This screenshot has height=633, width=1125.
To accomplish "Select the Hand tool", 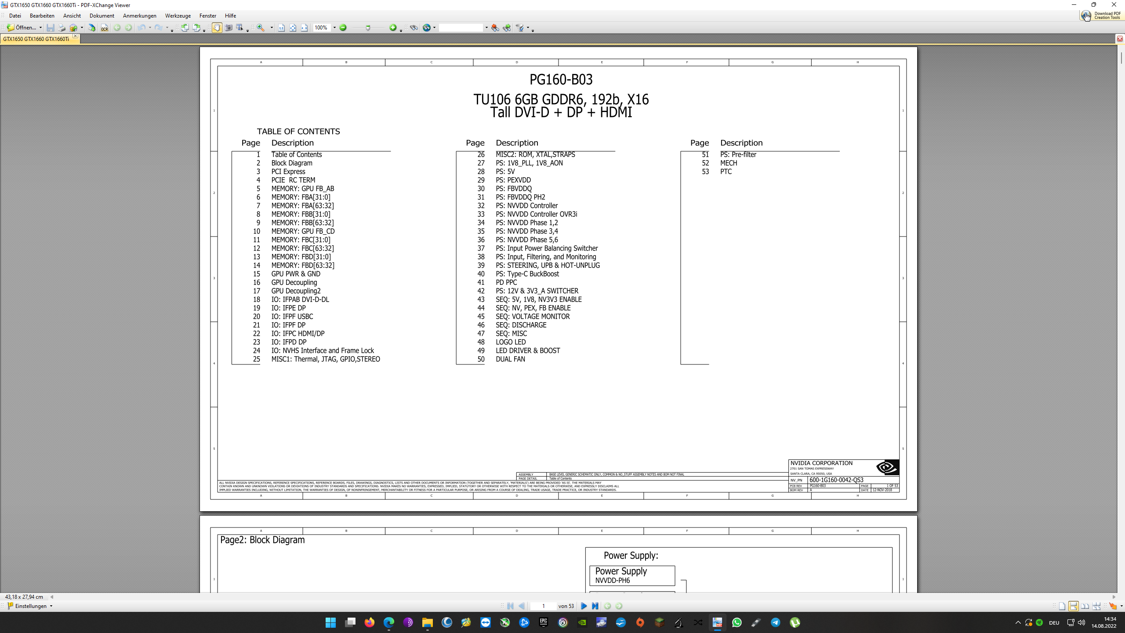I will (217, 28).
